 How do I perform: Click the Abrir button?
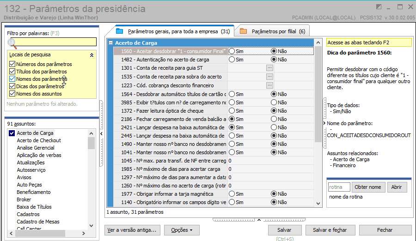[397, 187]
